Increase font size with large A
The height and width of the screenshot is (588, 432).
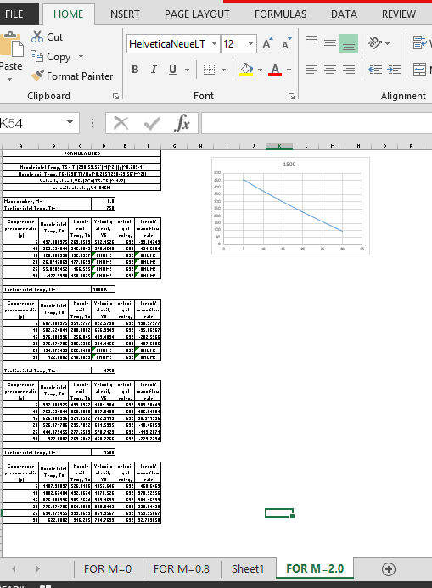[x=267, y=44]
